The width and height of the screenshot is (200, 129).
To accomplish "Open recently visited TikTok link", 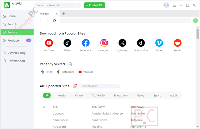I will pyautogui.click(x=47, y=72).
